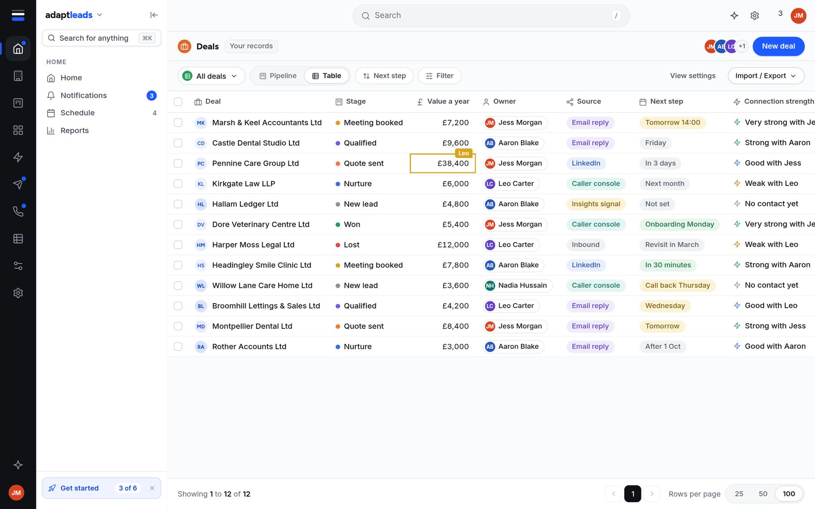Open View settings
Screen dimensions: 815x509
[x=693, y=76]
